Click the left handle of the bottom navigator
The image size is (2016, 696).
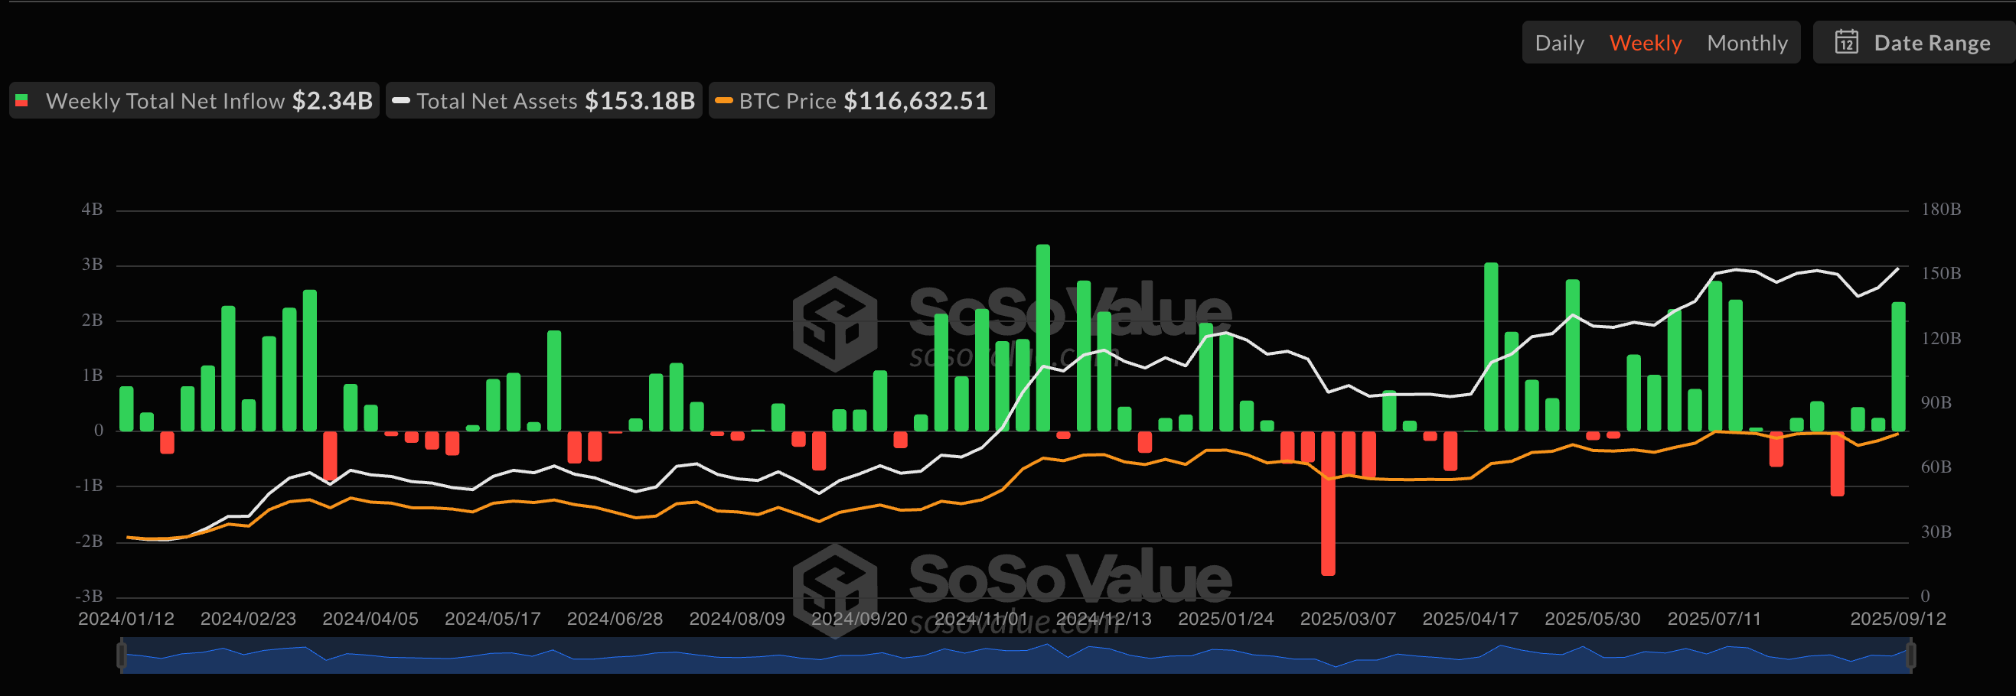(x=121, y=655)
